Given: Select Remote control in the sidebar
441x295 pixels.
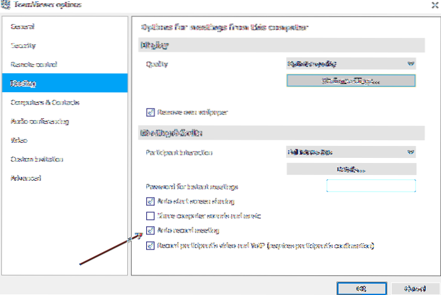Looking at the screenshot, I should tap(65, 64).
